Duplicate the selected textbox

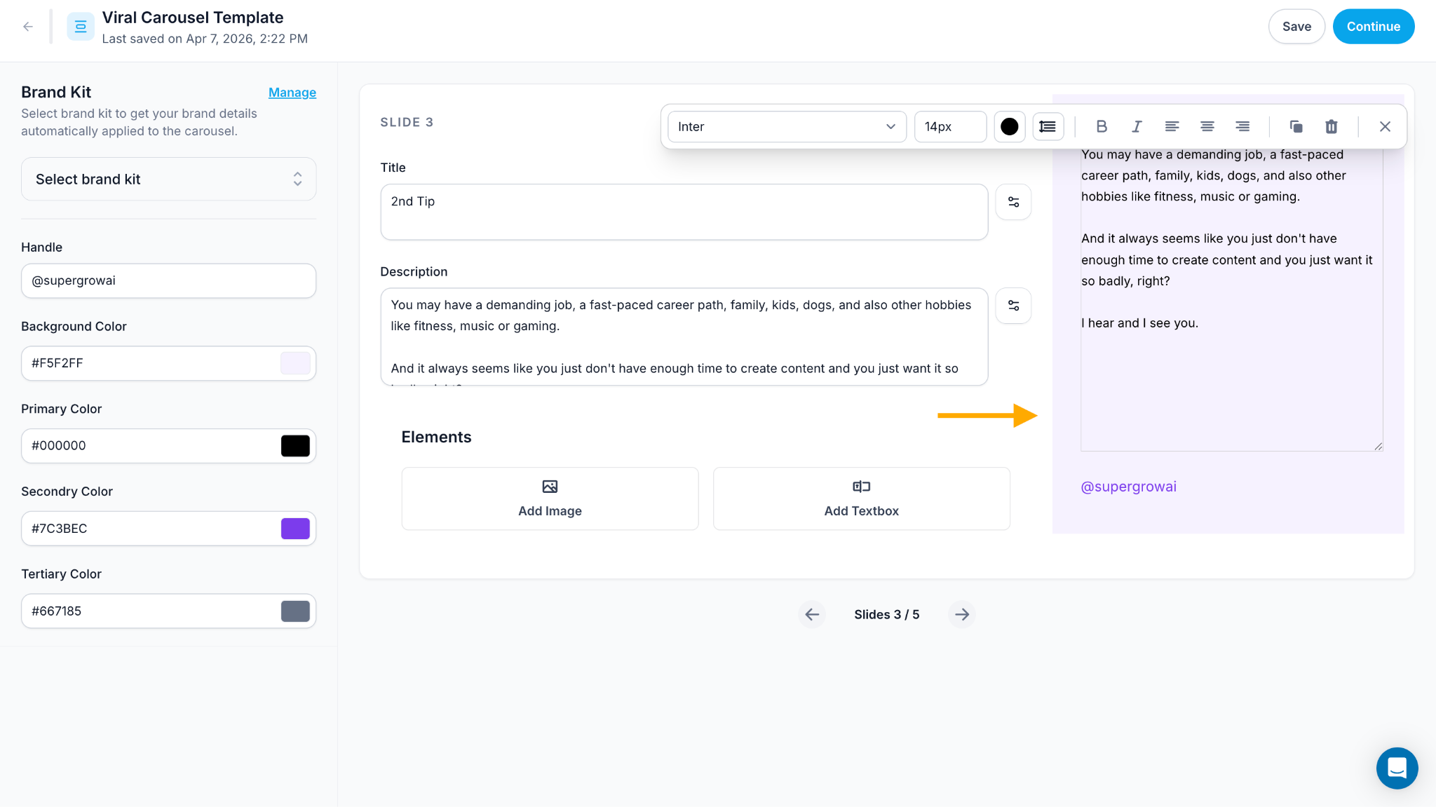pyautogui.click(x=1296, y=126)
